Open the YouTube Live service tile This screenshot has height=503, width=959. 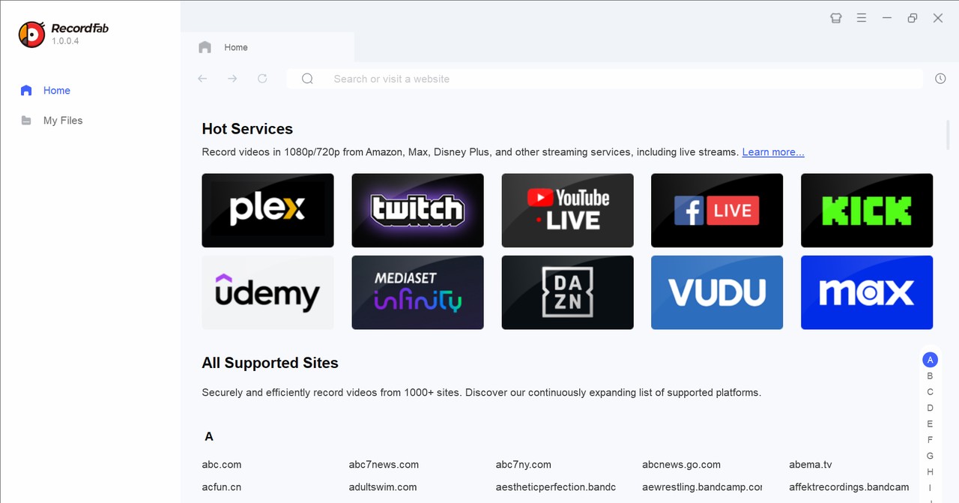tap(567, 211)
